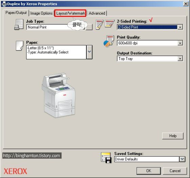Screen dimensions: 190x178
Task: Click the long-edge flip 2-sided icon
Action: (x=99, y=25)
